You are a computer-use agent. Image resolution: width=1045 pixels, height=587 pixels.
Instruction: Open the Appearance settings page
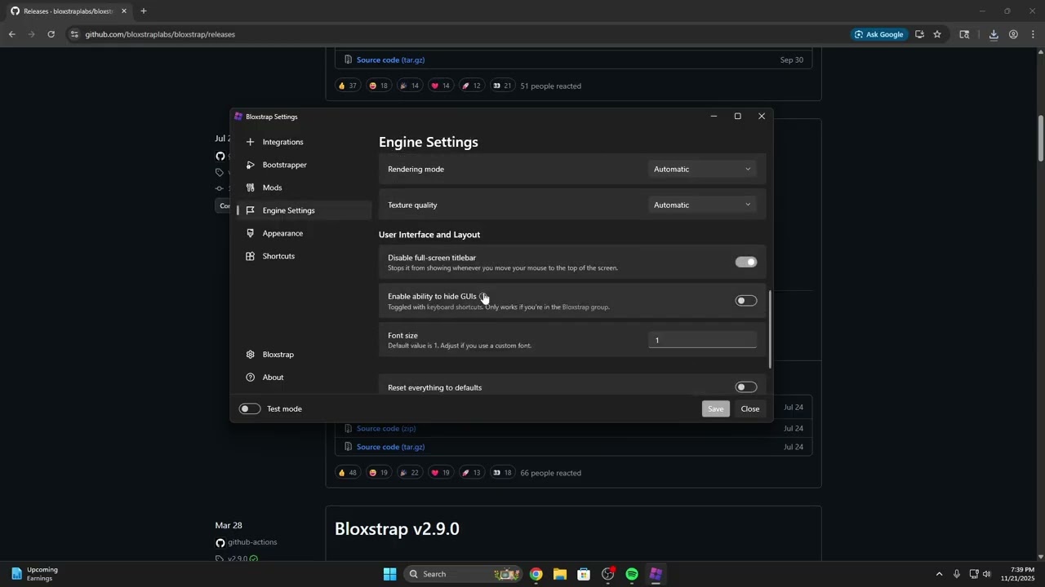(x=304, y=233)
